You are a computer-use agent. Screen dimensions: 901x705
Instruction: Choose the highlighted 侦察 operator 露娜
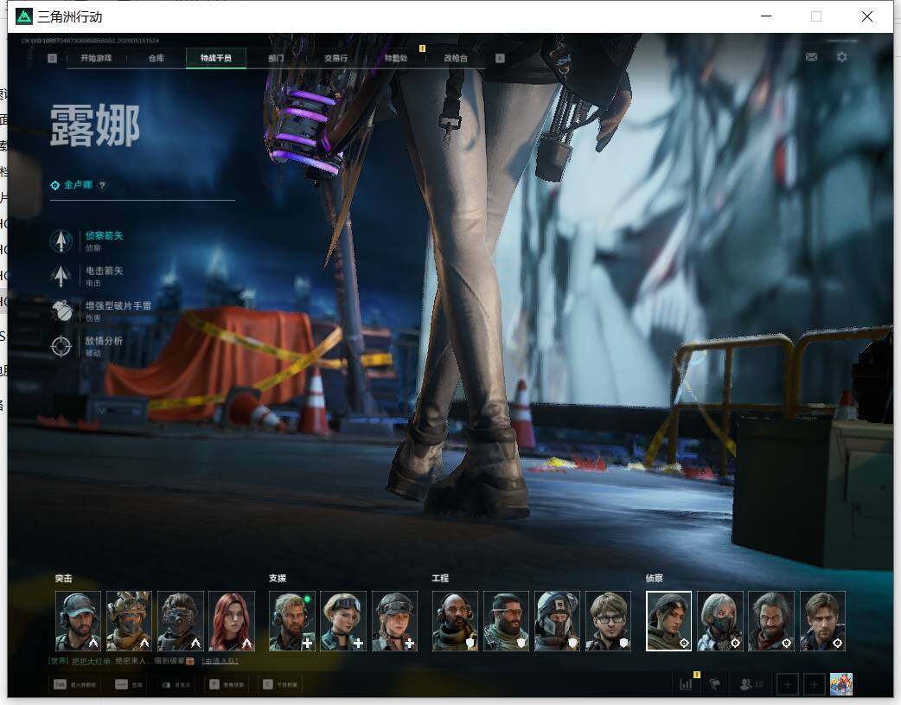tap(669, 621)
